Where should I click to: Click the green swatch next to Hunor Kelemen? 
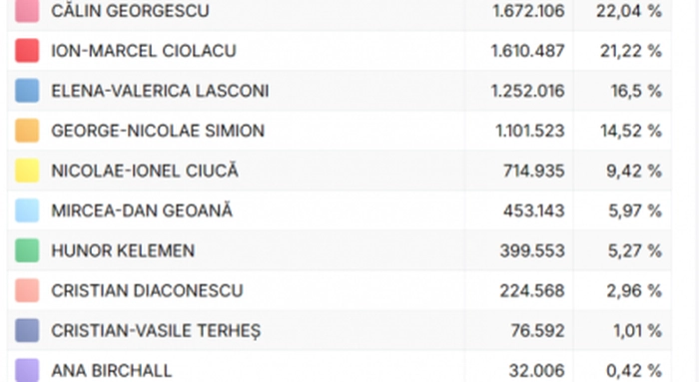[x=27, y=250]
